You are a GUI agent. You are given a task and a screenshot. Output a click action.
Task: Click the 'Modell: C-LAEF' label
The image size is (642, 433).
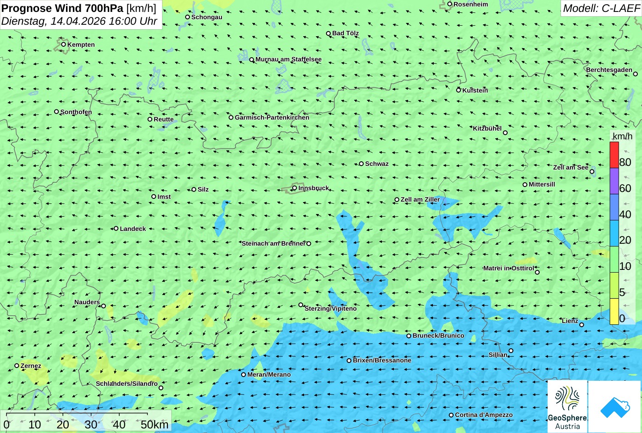tap(601, 8)
